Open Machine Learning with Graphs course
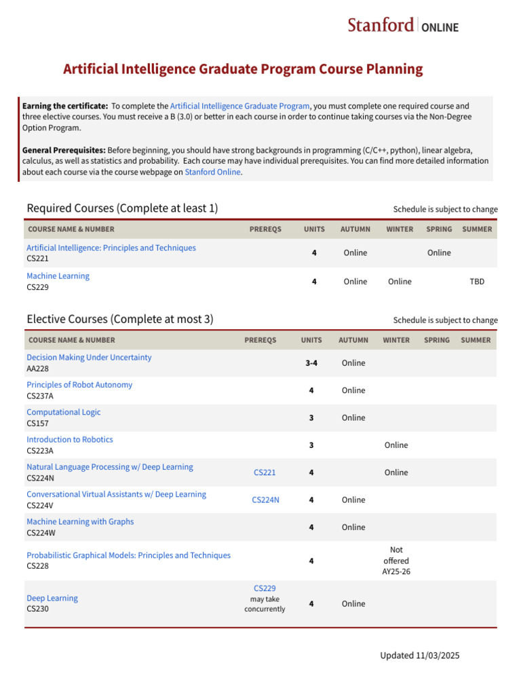The image size is (521, 695). coord(80,522)
